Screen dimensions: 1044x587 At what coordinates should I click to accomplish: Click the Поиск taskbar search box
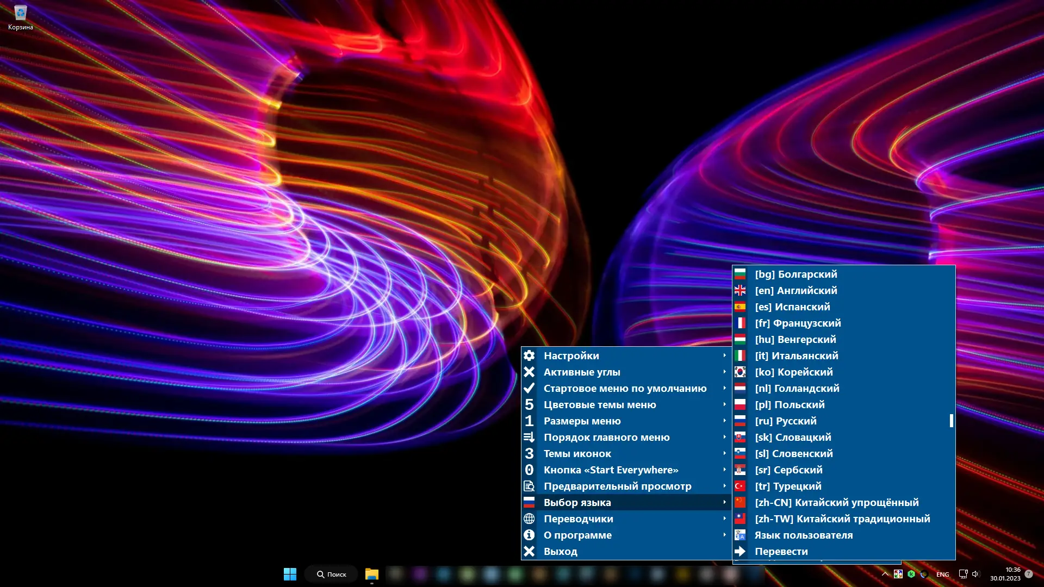click(331, 574)
